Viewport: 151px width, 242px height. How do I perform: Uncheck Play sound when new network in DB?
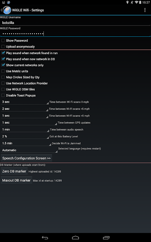pyautogui.click(x=3, y=59)
